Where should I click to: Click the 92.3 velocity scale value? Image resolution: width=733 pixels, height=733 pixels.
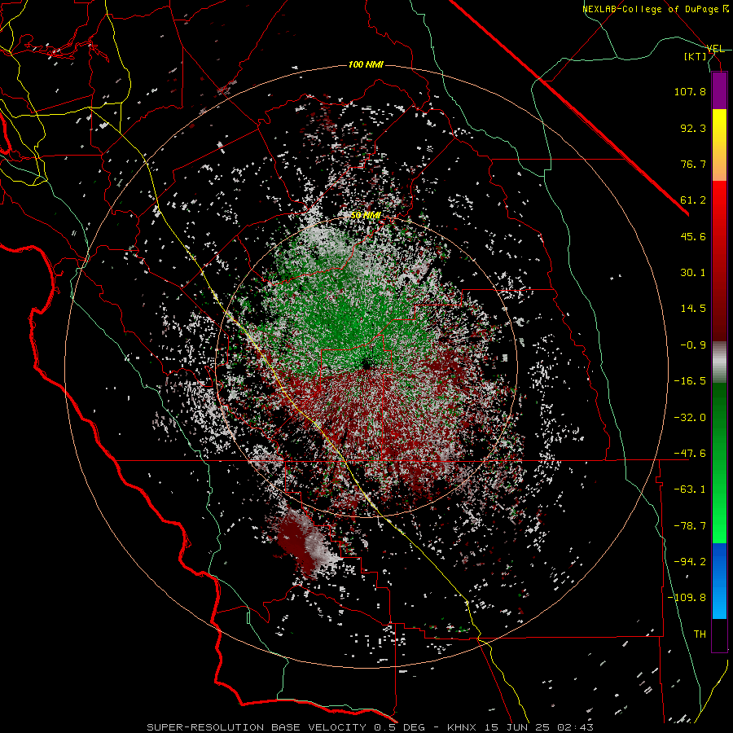[x=693, y=128]
